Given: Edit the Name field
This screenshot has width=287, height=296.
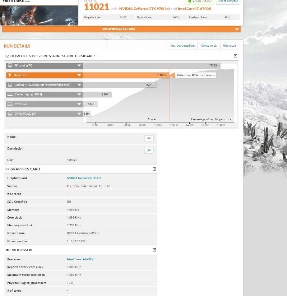Looking at the screenshot, I should click(x=149, y=138).
